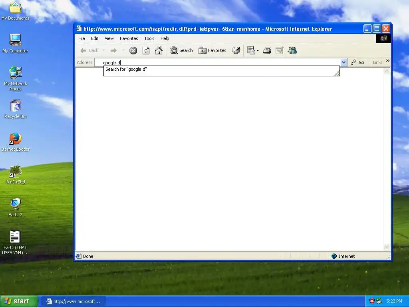Click the Edit page toolbar icon
The width and height of the screenshot is (409, 307).
(x=279, y=50)
